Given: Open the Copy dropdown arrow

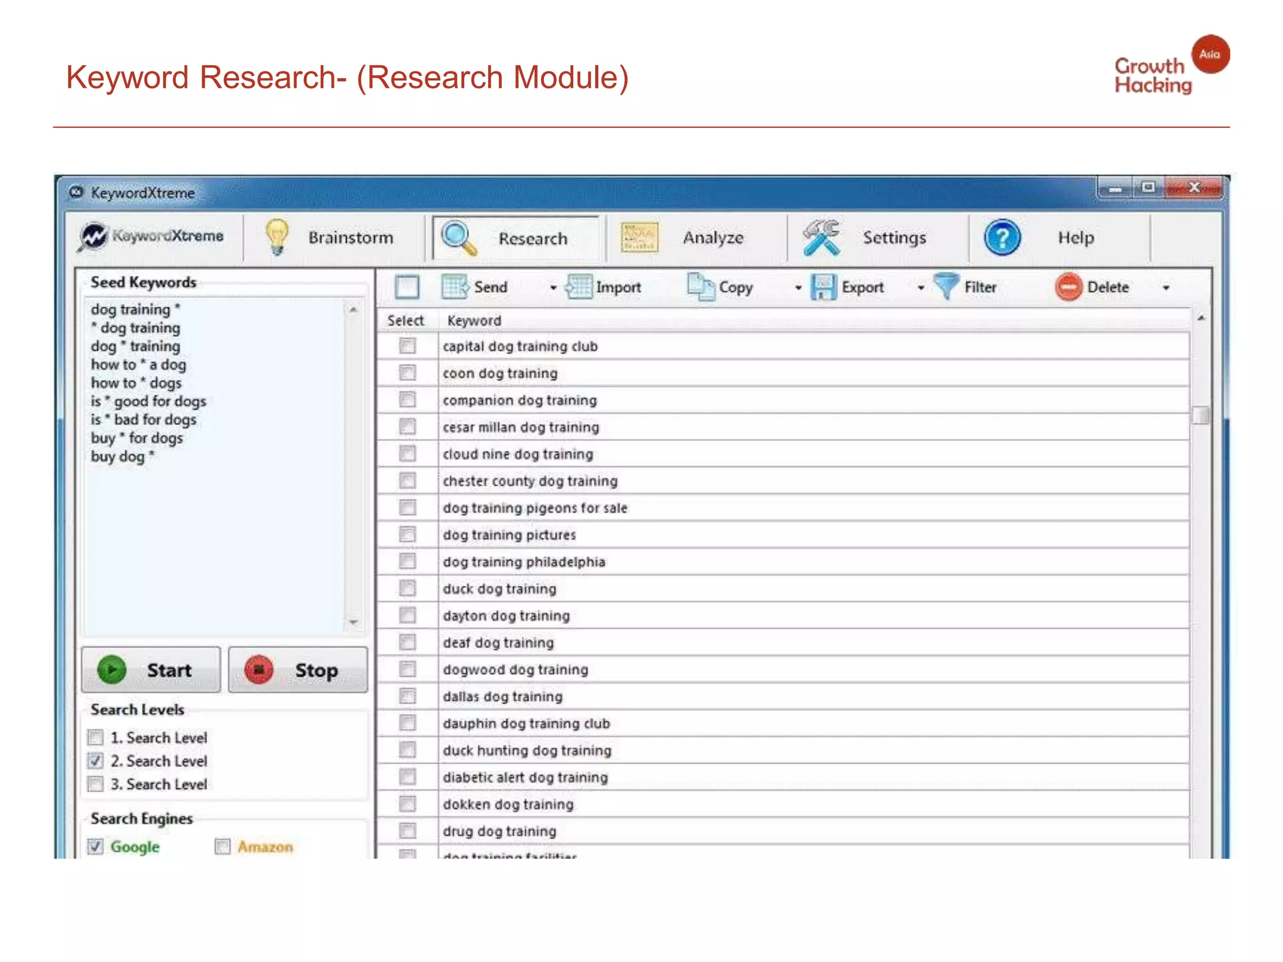Looking at the screenshot, I should [x=798, y=287].
